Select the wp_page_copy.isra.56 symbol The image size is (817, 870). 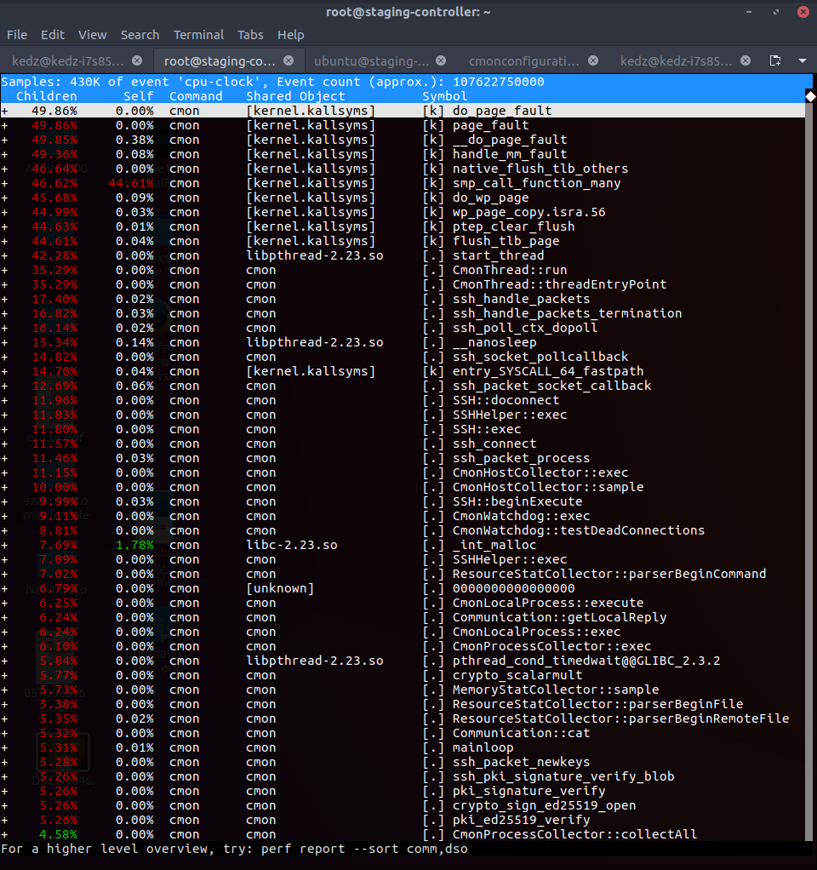coord(528,212)
